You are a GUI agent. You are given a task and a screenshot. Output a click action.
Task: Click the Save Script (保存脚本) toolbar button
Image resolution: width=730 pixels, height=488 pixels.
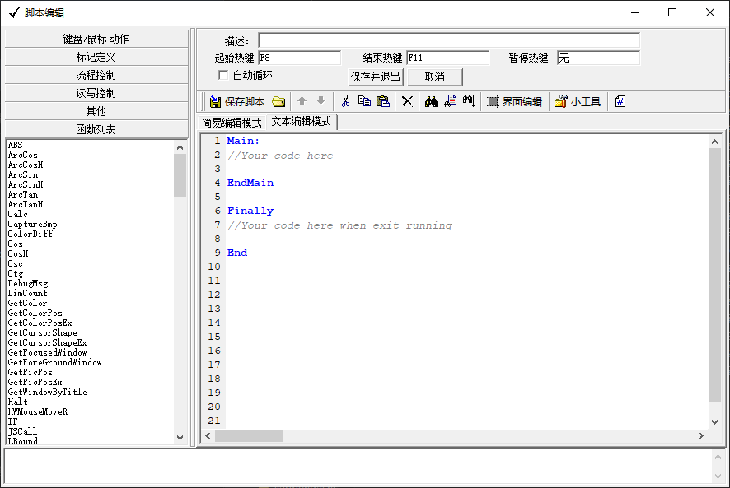click(237, 101)
